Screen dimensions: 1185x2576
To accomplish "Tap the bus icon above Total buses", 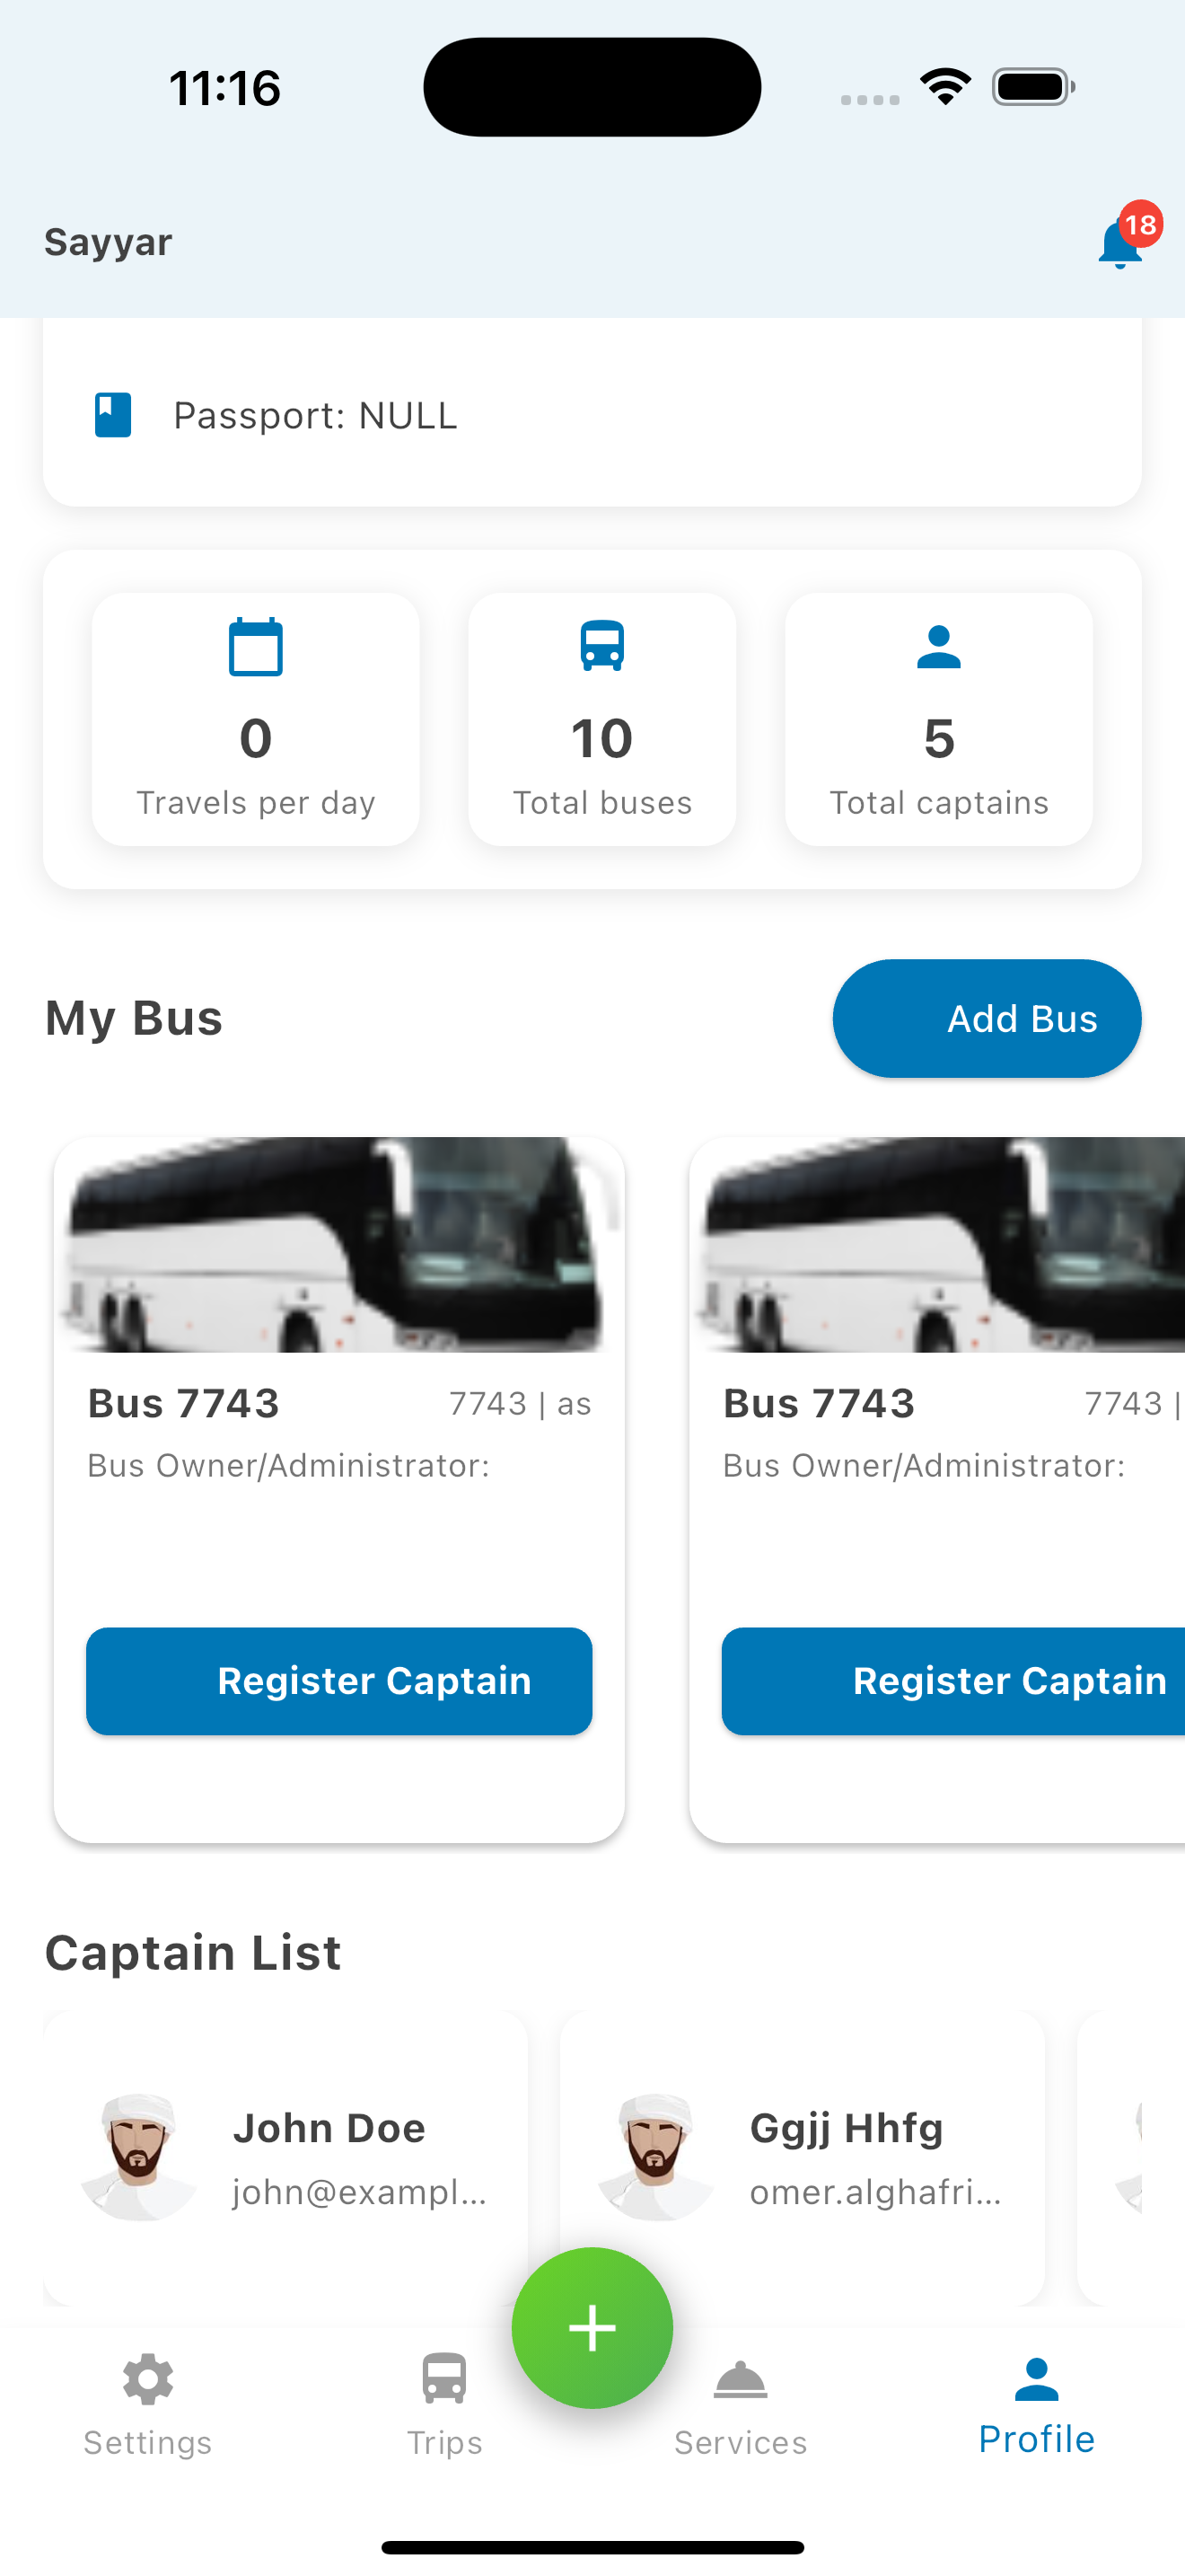I will pyautogui.click(x=602, y=646).
